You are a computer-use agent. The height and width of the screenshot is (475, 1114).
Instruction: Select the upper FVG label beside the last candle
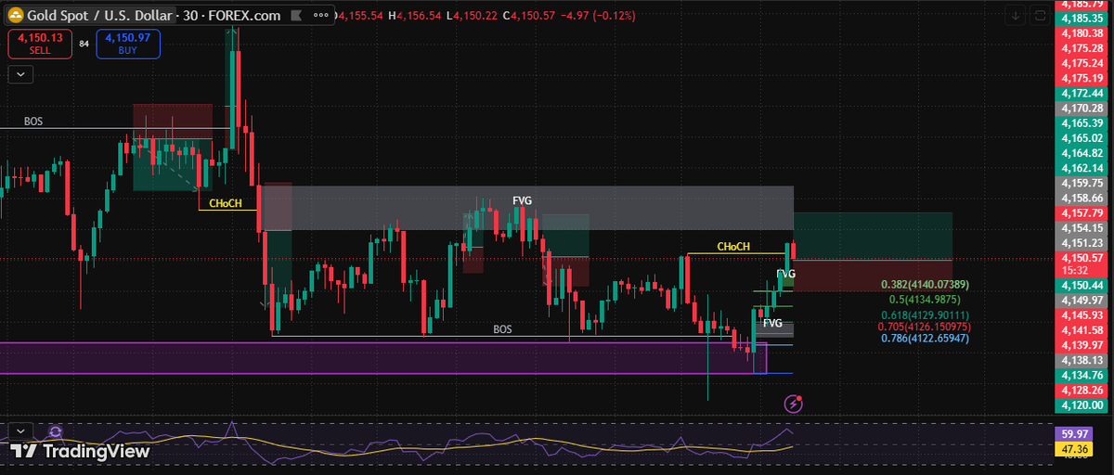point(785,274)
